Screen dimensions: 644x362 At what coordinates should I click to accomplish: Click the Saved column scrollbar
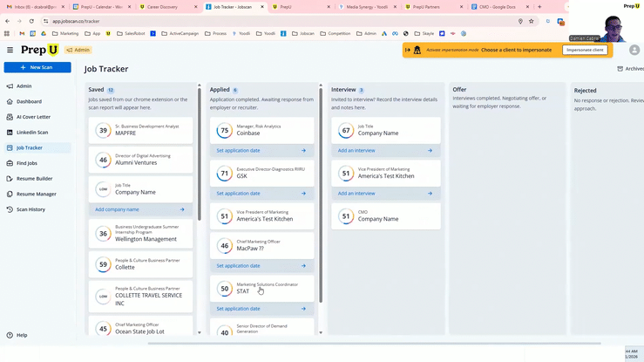click(200, 154)
